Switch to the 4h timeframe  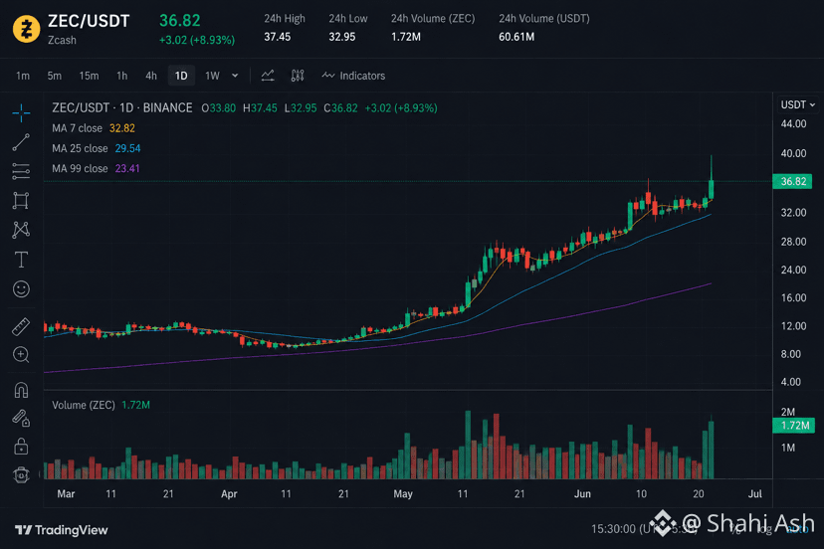(x=151, y=76)
